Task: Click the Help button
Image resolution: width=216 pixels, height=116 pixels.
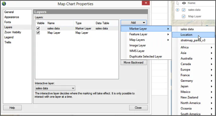Action: pyautogui.click(x=12, y=108)
